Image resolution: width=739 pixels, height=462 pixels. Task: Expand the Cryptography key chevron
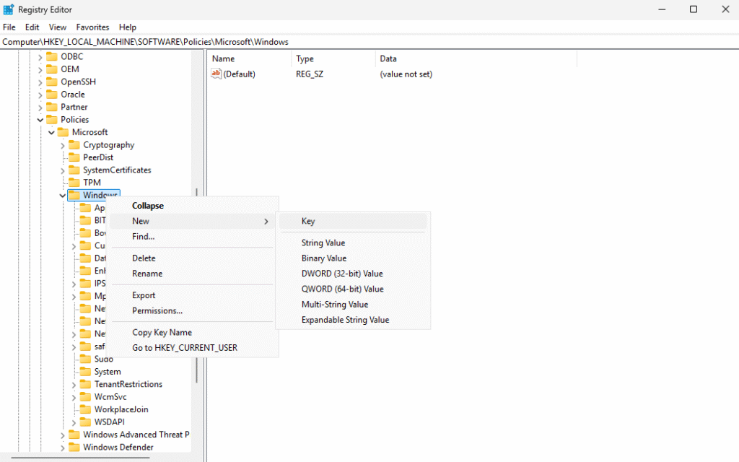tap(63, 145)
